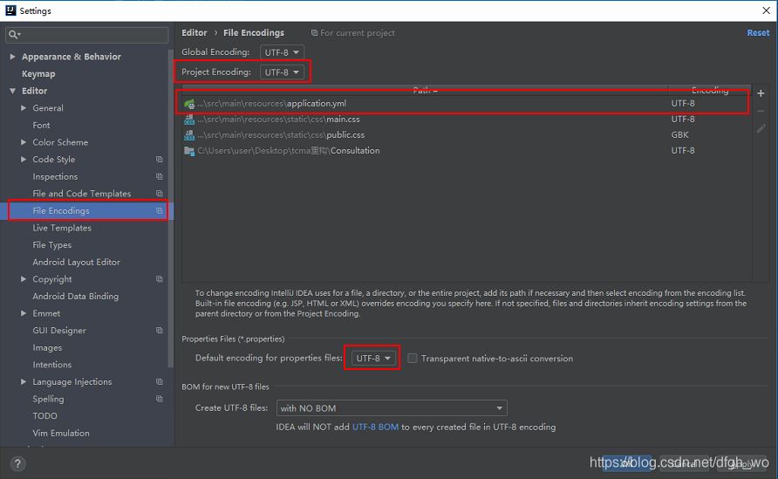Click the Editor breadcrumb
The width and height of the screenshot is (778, 479).
194,33
